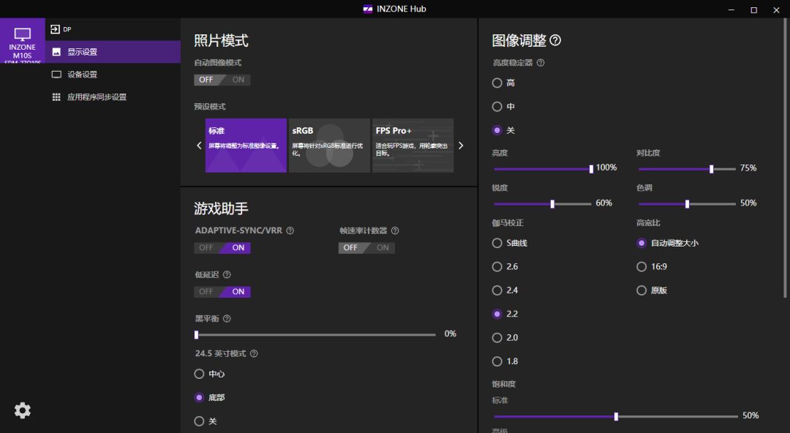Choose the sRGB preset mode card

pos(329,146)
